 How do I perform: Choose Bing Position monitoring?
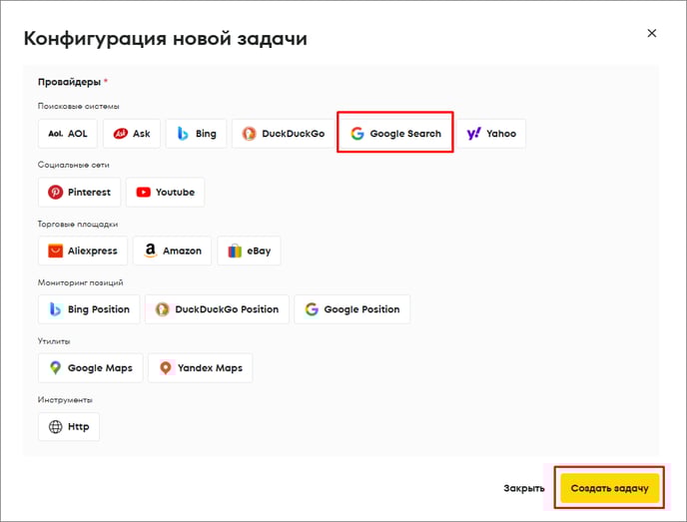(89, 309)
